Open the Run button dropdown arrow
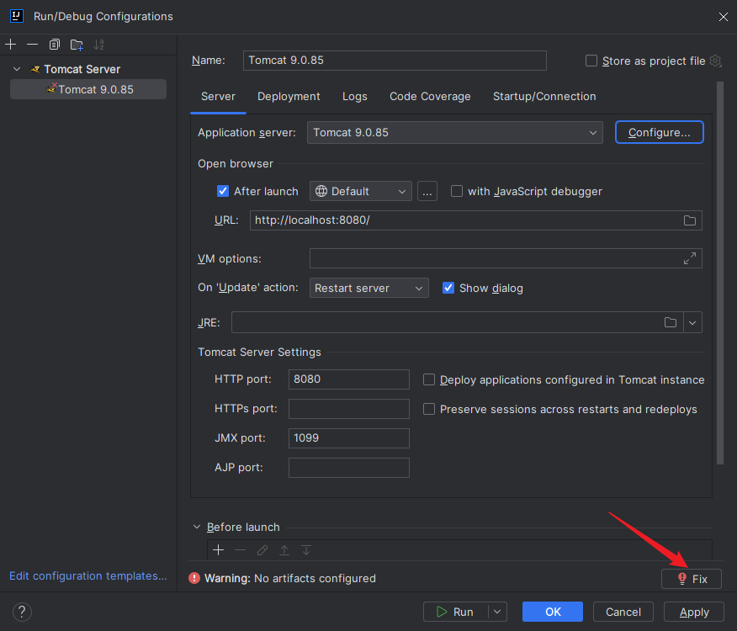 pyautogui.click(x=497, y=612)
